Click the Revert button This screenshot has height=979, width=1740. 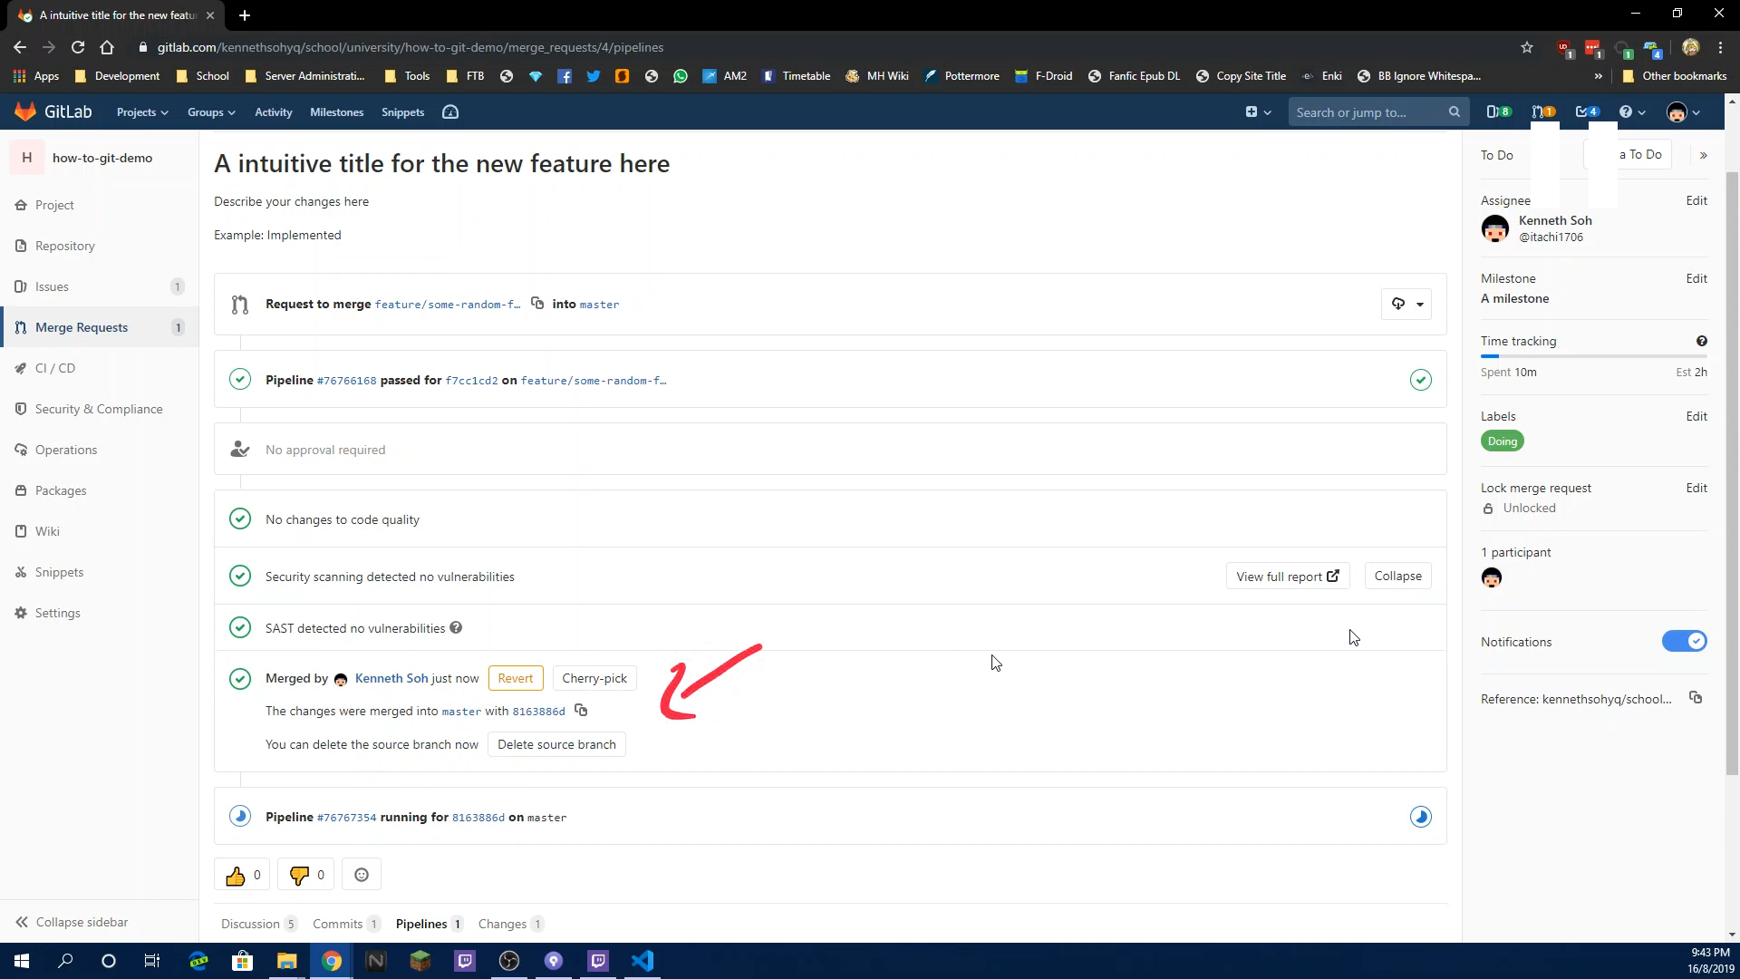click(515, 678)
